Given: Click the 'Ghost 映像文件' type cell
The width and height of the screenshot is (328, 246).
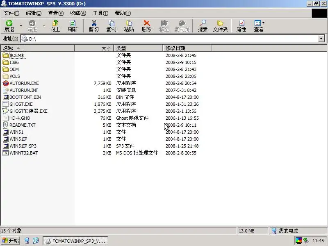Looking at the screenshot, I should pos(132,118).
